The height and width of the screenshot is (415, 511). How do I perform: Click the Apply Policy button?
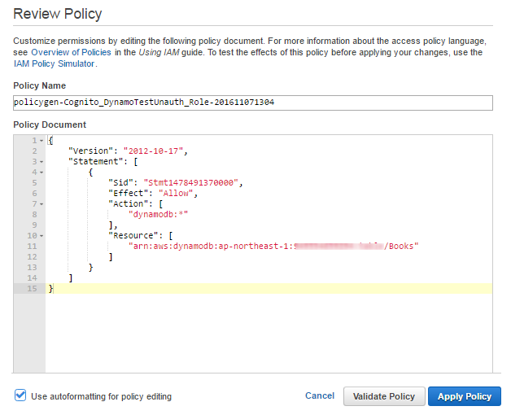click(x=465, y=396)
